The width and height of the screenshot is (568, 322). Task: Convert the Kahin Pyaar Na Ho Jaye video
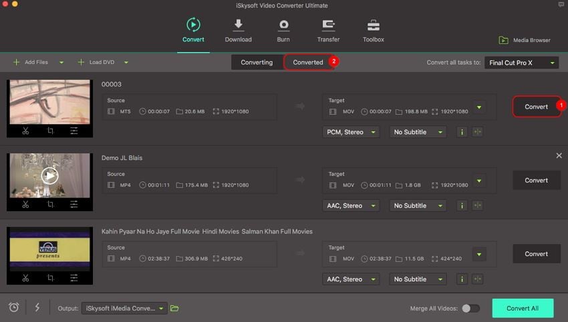coord(537,254)
